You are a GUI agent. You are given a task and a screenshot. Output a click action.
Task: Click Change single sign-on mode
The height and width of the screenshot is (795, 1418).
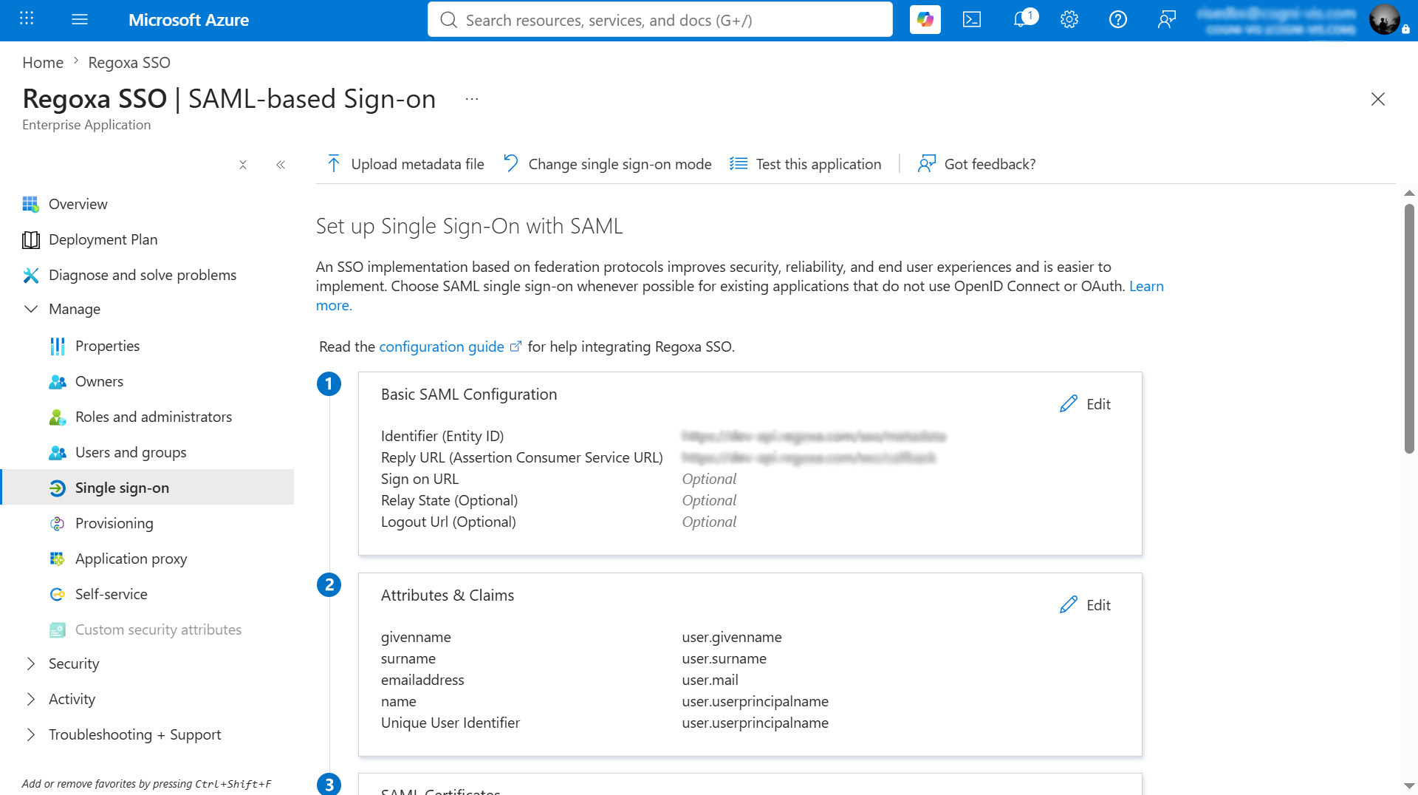coord(607,164)
